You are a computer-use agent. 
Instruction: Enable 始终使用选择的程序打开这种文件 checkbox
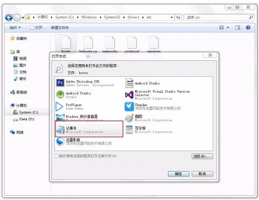(56, 156)
